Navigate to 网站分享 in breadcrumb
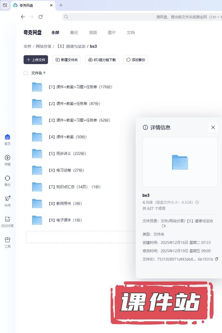 [x=44, y=46]
